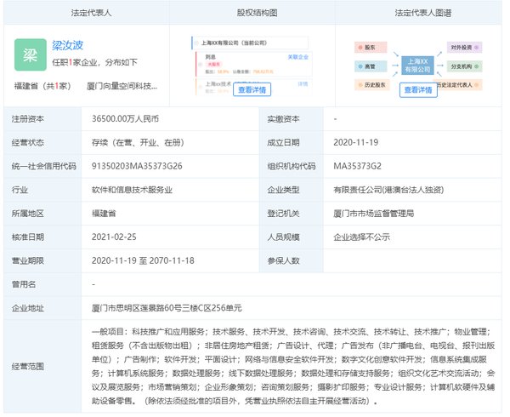
Task: Click the 股权结构图 column header
Action: (257, 13)
